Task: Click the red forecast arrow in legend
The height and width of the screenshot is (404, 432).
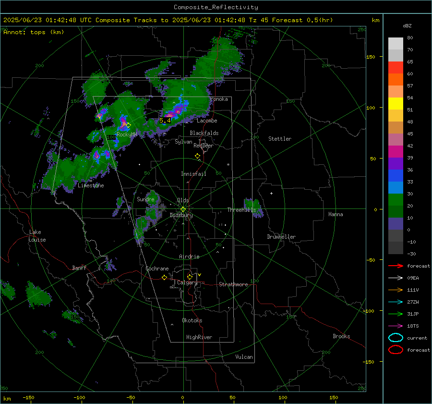Action: click(396, 266)
